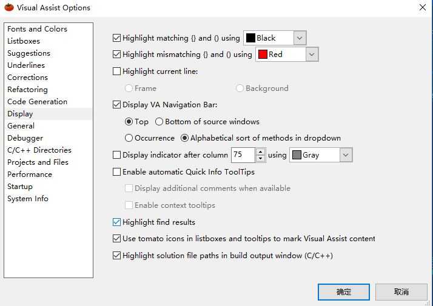Viewport: 433px width, 306px height.
Task: Close the Visual Assist Options dialog
Action: (x=423, y=7)
